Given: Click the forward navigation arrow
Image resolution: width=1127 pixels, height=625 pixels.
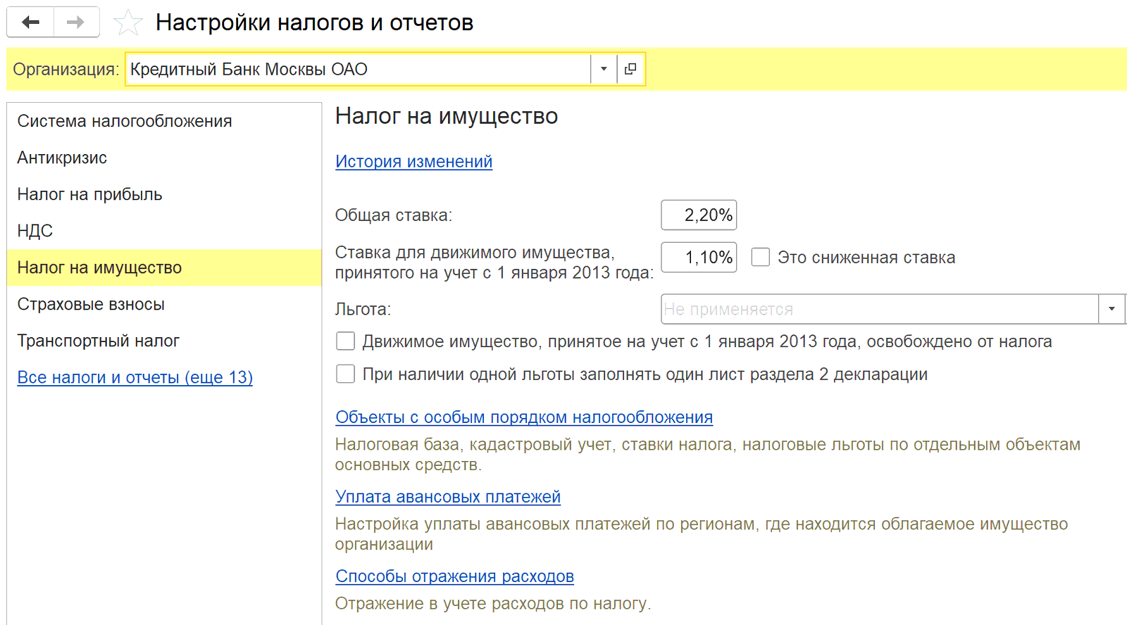Looking at the screenshot, I should 75,23.
